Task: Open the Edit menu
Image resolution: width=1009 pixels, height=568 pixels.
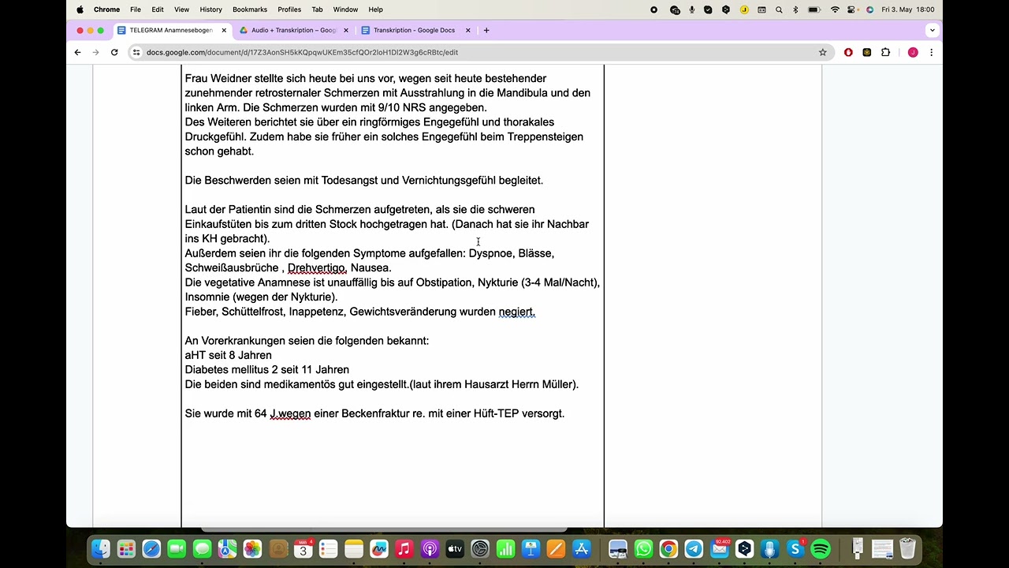Action: [x=158, y=9]
